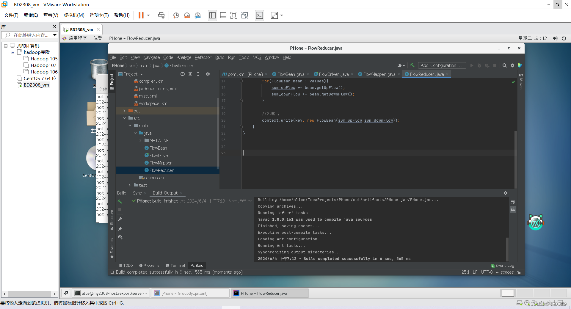Click the wrench icon in Build panel sidebar
This screenshot has height=309, width=571.
point(120,219)
